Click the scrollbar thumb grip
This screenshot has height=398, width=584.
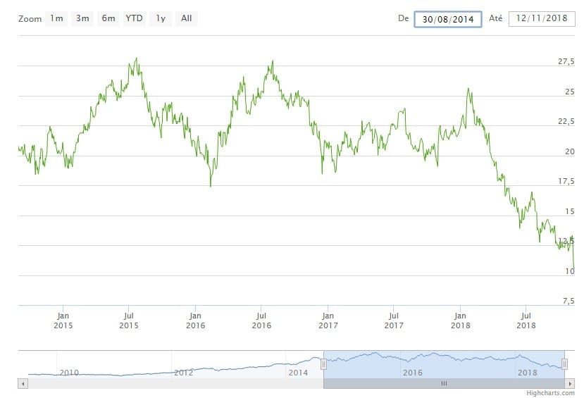[x=444, y=383]
